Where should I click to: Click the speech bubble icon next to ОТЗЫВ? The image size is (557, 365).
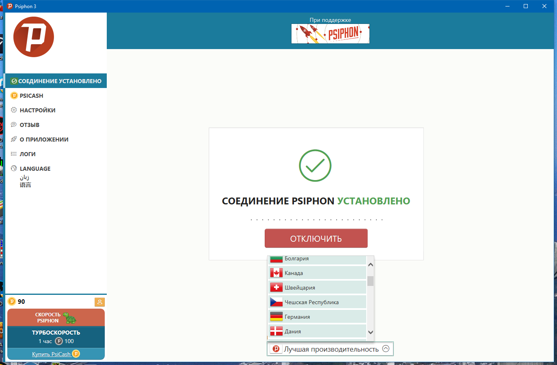pos(14,125)
